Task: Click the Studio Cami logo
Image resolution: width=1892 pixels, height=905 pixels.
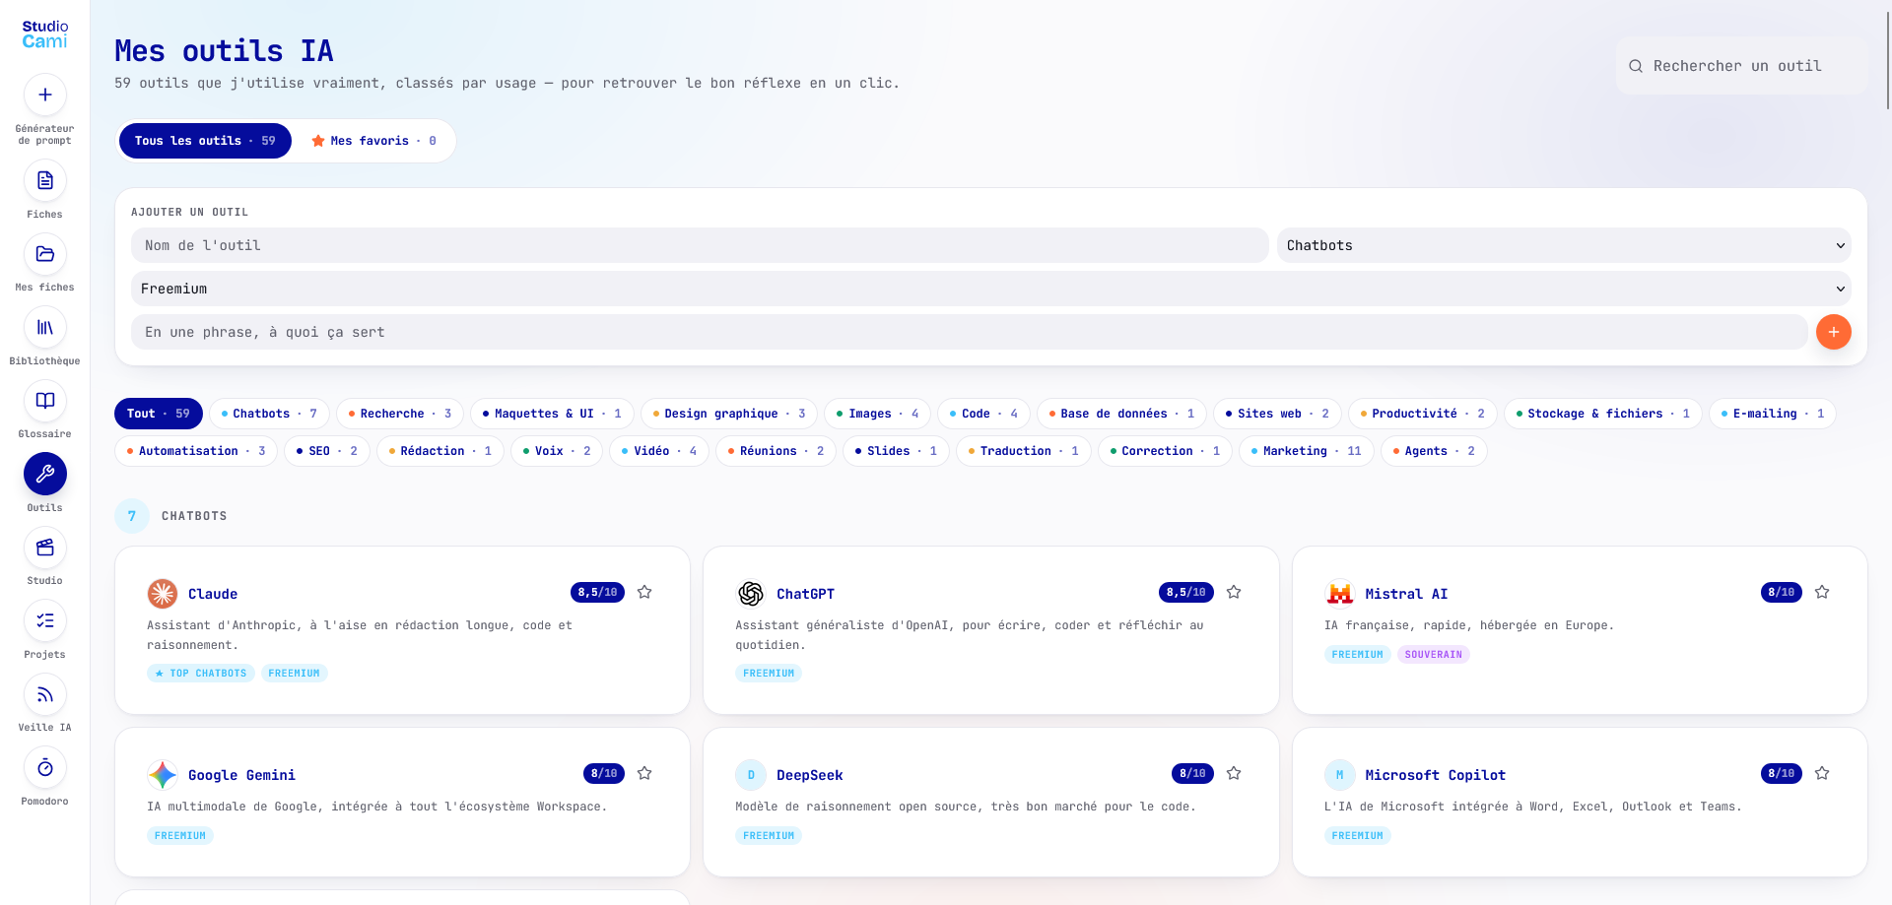Action: 45,34
